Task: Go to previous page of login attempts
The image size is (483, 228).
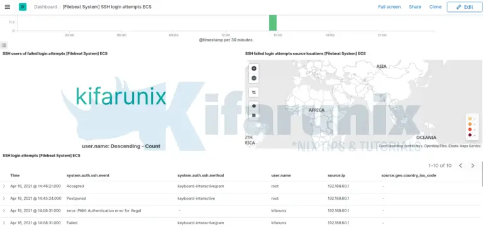Action: pyautogui.click(x=460, y=166)
